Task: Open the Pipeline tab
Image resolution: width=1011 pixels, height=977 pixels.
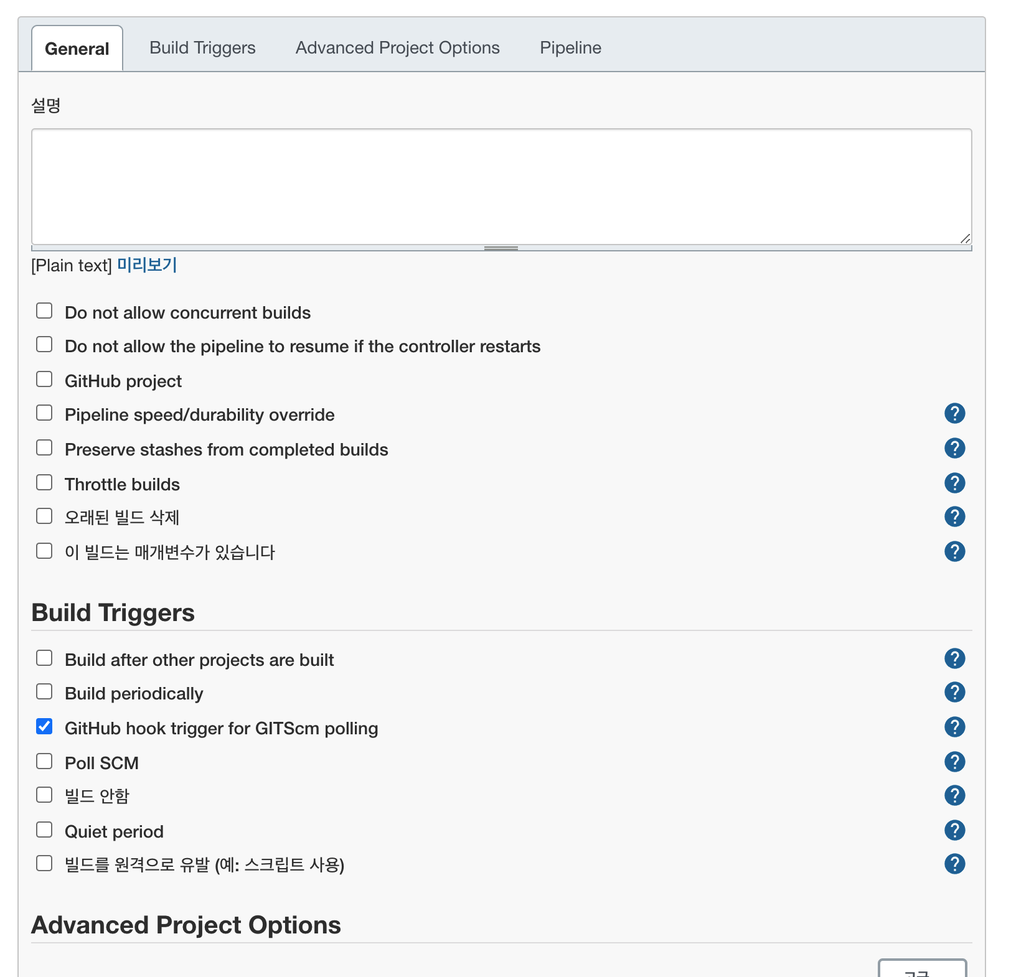Action: coord(570,48)
